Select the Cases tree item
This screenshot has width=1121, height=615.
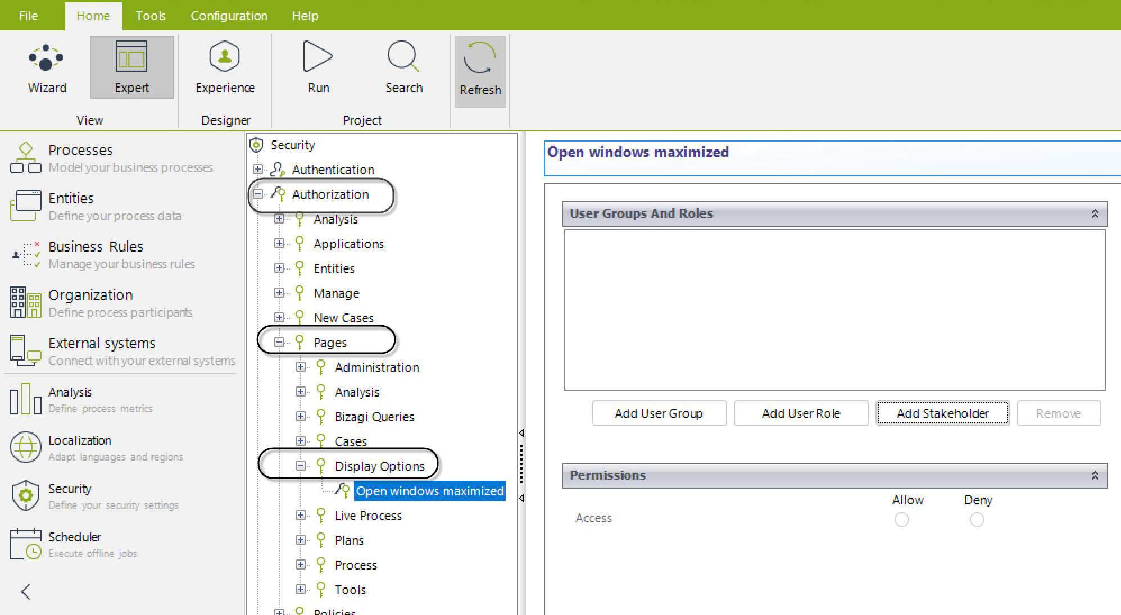[x=351, y=441]
